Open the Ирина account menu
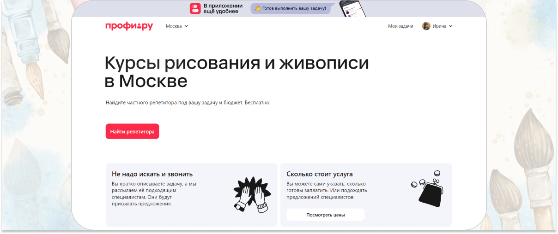Screen dimensions: 558x234 [439, 26]
